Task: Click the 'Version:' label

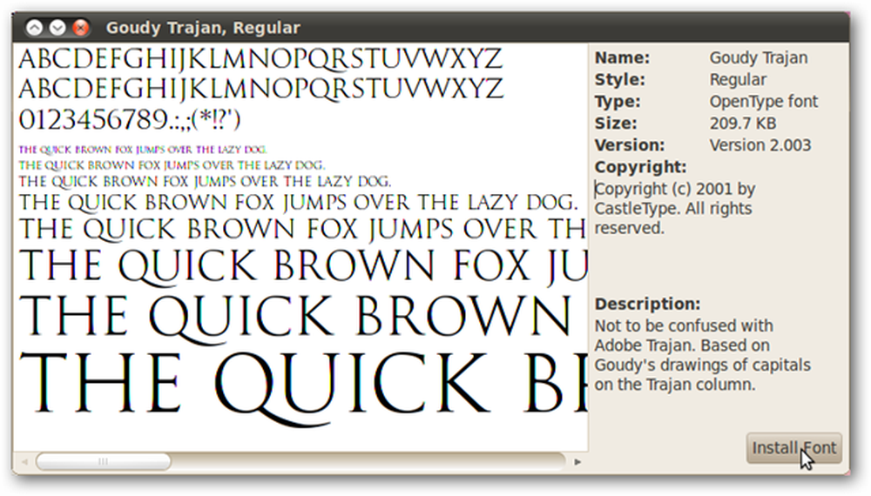Action: point(630,144)
